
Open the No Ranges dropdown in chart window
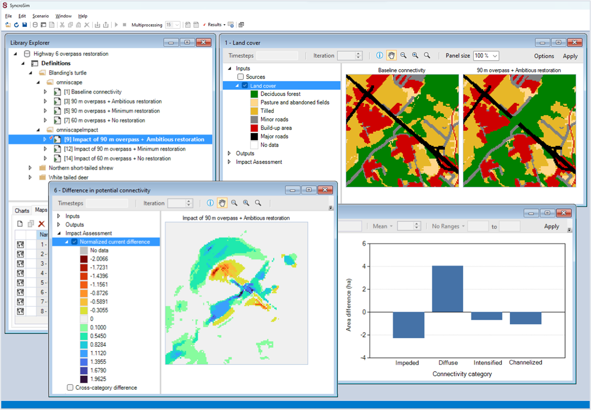448,226
